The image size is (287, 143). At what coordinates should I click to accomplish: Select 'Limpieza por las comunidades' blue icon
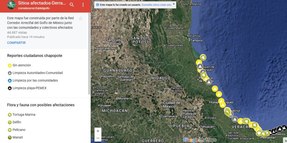point(10,80)
